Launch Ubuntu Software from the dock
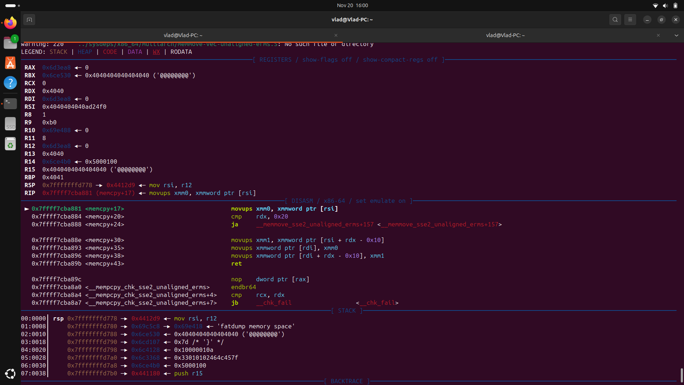684x385 pixels. tap(10, 63)
